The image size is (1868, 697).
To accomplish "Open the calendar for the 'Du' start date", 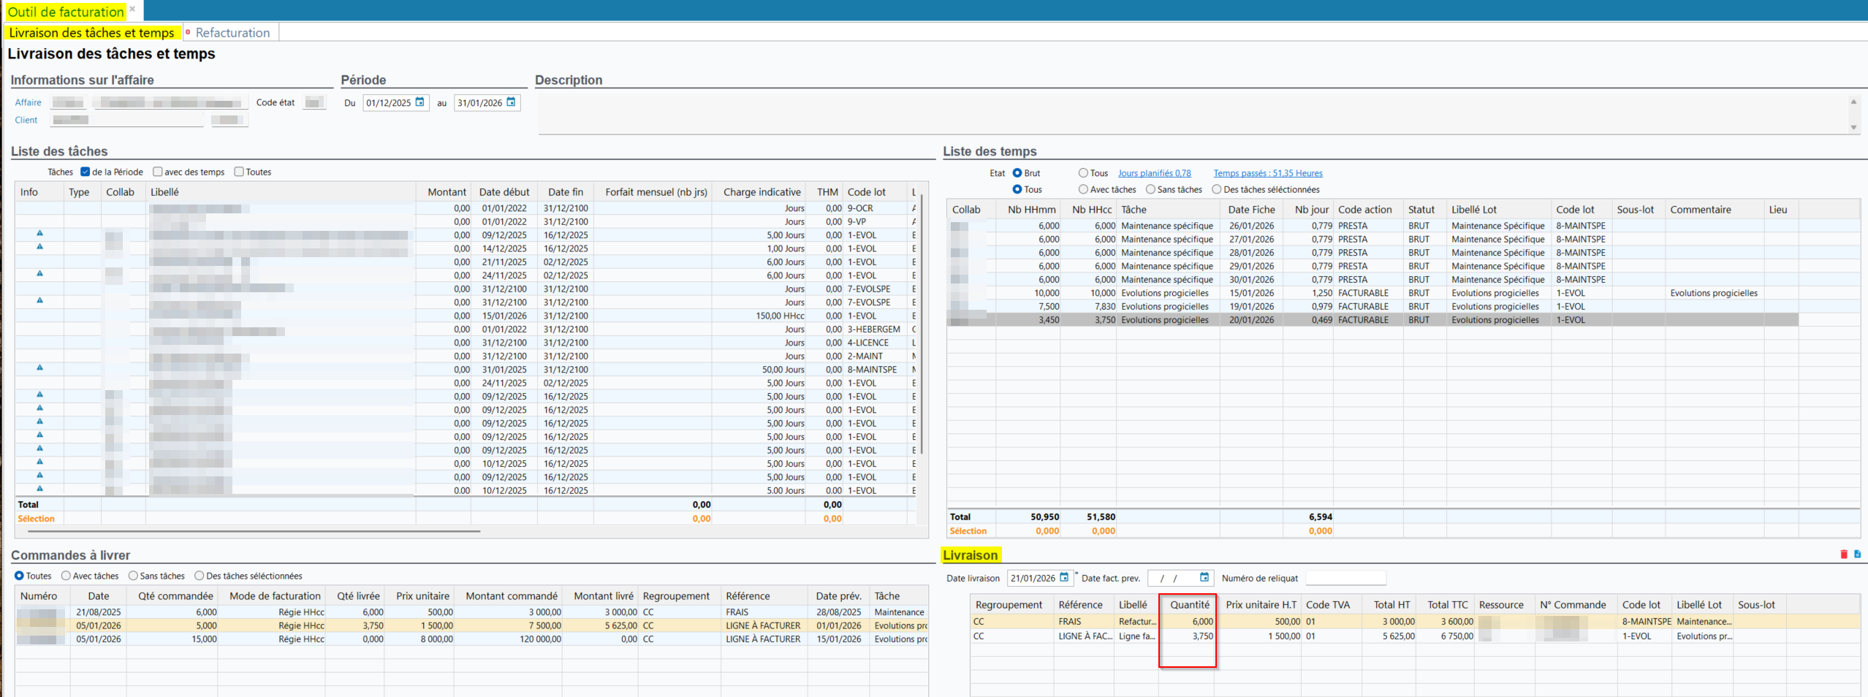I will 420,102.
